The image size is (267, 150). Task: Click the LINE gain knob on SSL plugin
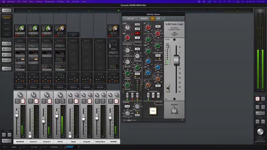pos(127,27)
